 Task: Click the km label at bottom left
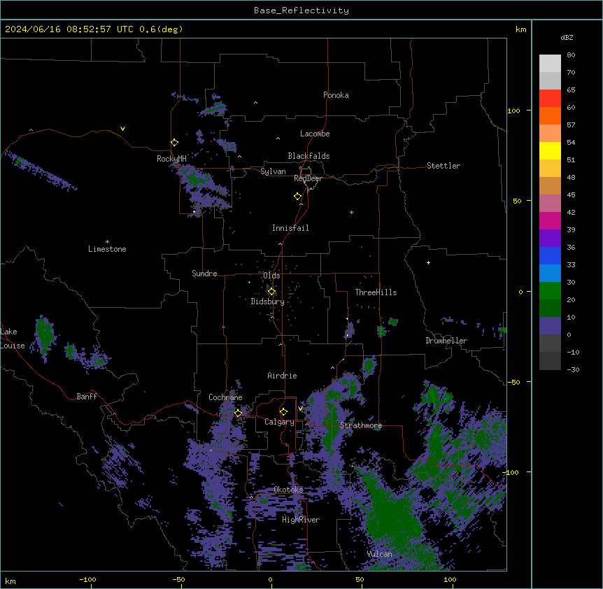[x=10, y=581]
